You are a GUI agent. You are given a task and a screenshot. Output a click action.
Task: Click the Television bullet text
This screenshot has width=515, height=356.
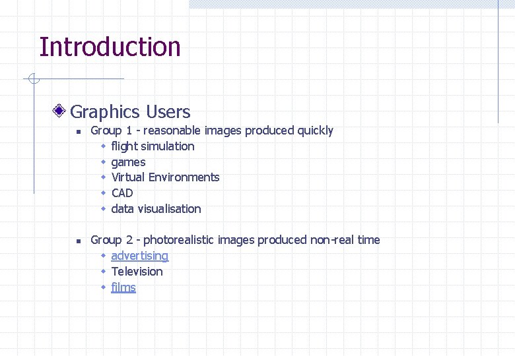(137, 272)
